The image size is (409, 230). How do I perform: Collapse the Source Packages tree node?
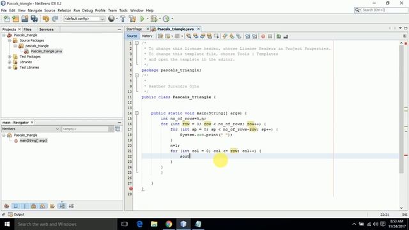click(x=10, y=41)
